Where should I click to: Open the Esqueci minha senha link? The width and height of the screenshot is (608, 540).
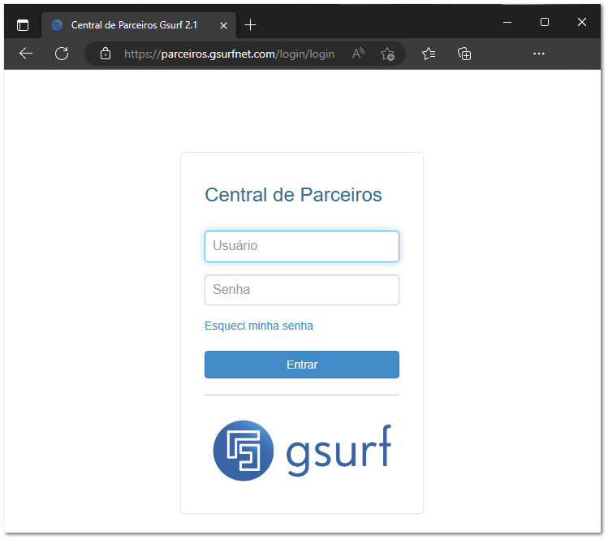[x=259, y=326]
